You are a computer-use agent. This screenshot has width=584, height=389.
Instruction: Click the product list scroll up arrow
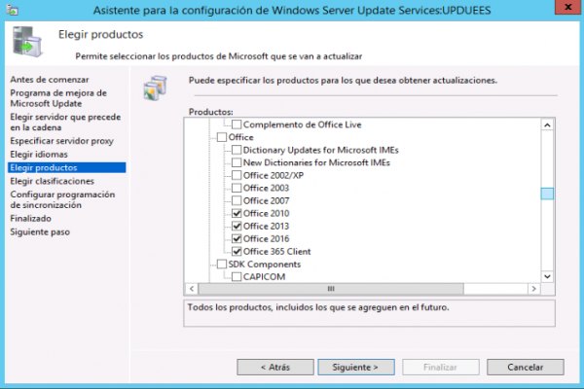point(547,125)
